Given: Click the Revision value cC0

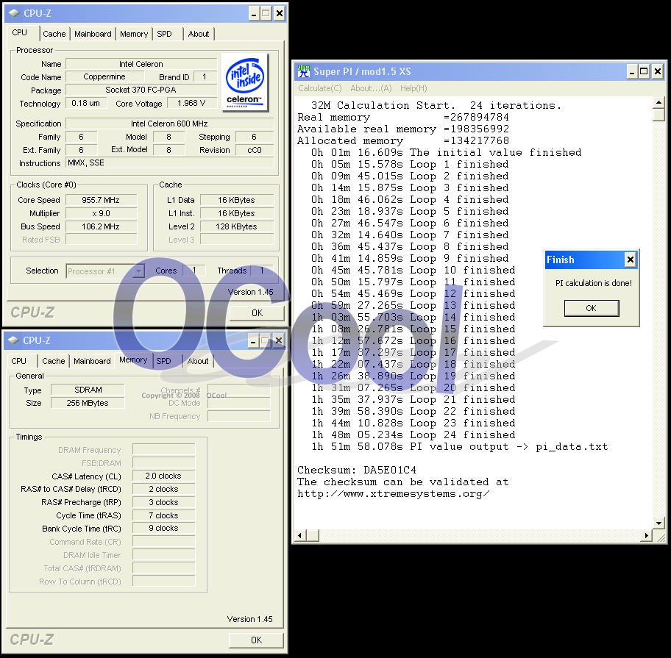Looking at the screenshot, I should (x=255, y=150).
